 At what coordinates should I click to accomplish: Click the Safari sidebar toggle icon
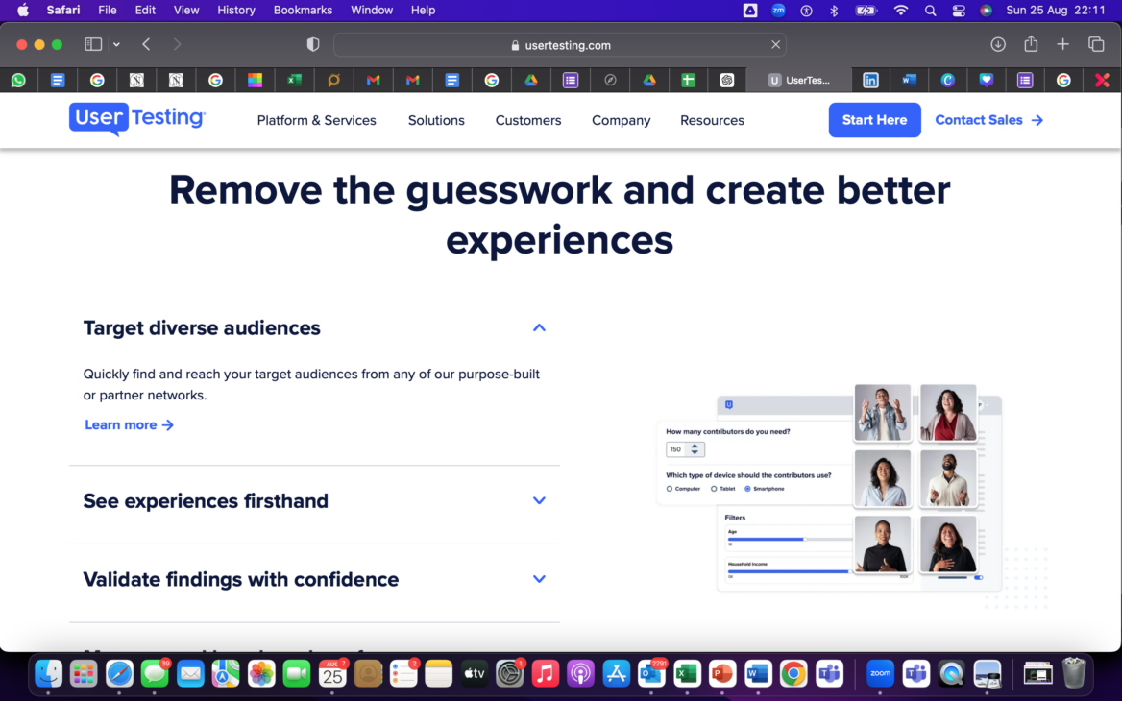tap(93, 44)
